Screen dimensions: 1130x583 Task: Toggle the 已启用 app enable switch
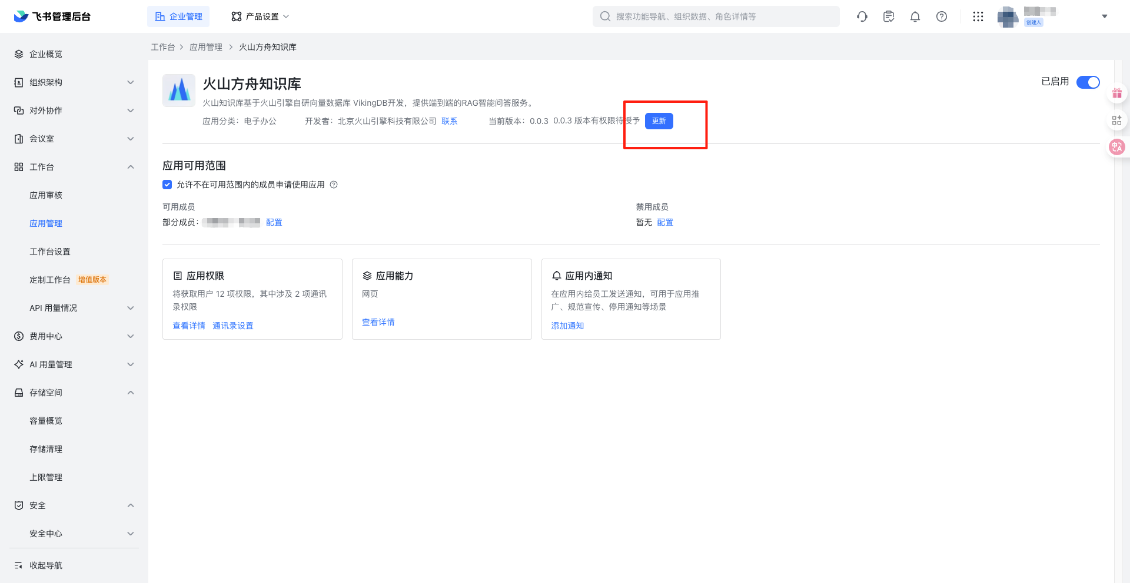point(1088,82)
